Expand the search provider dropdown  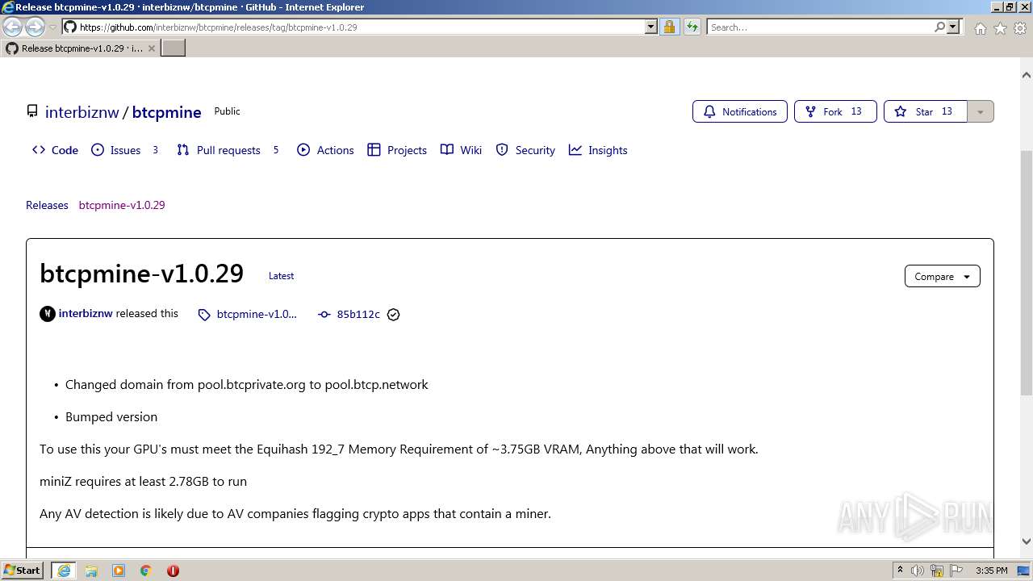(953, 27)
